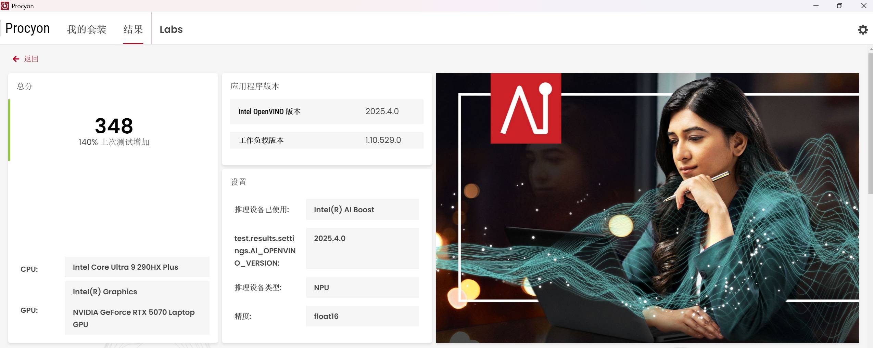Click the 推理设备已使用 label
873x348 pixels.
262,210
